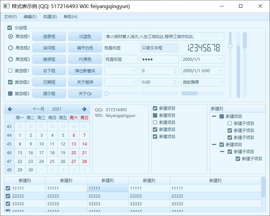Open the 2000/1/1 date dropdown
270x216 pixels.
pos(221,59)
